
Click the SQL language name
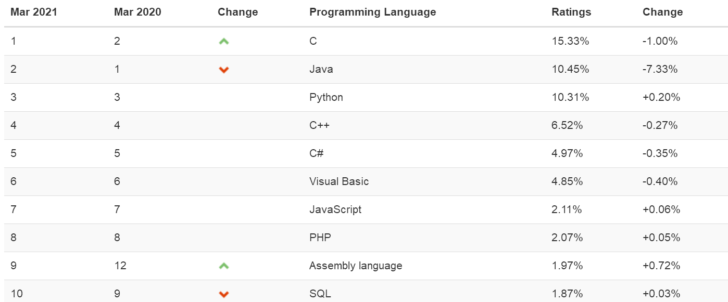(x=320, y=294)
